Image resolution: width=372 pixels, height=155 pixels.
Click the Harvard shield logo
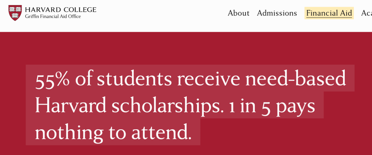[15, 13]
